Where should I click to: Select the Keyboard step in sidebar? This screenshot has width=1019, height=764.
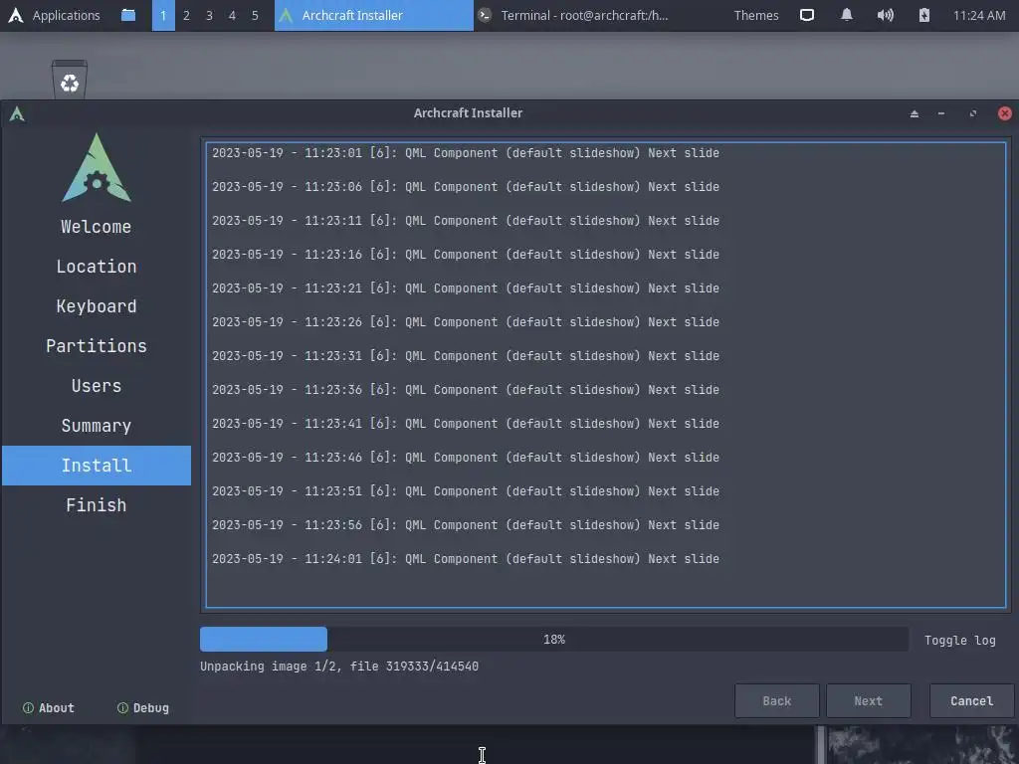click(97, 306)
